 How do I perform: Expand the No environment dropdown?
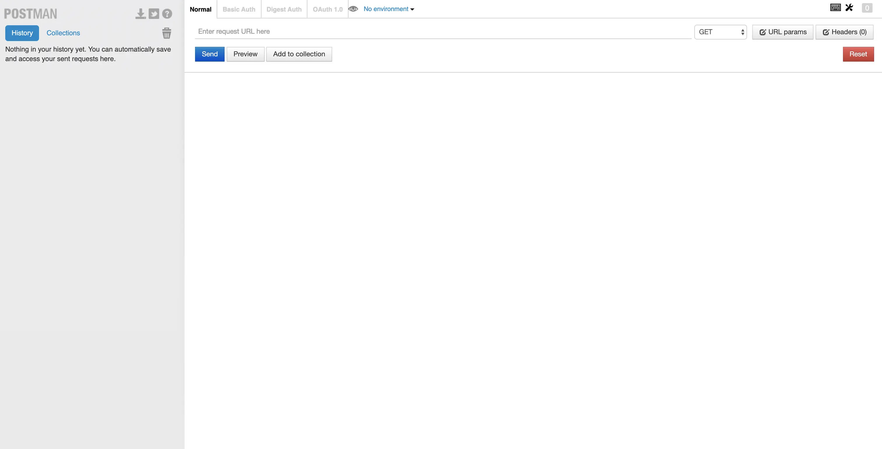click(x=388, y=9)
